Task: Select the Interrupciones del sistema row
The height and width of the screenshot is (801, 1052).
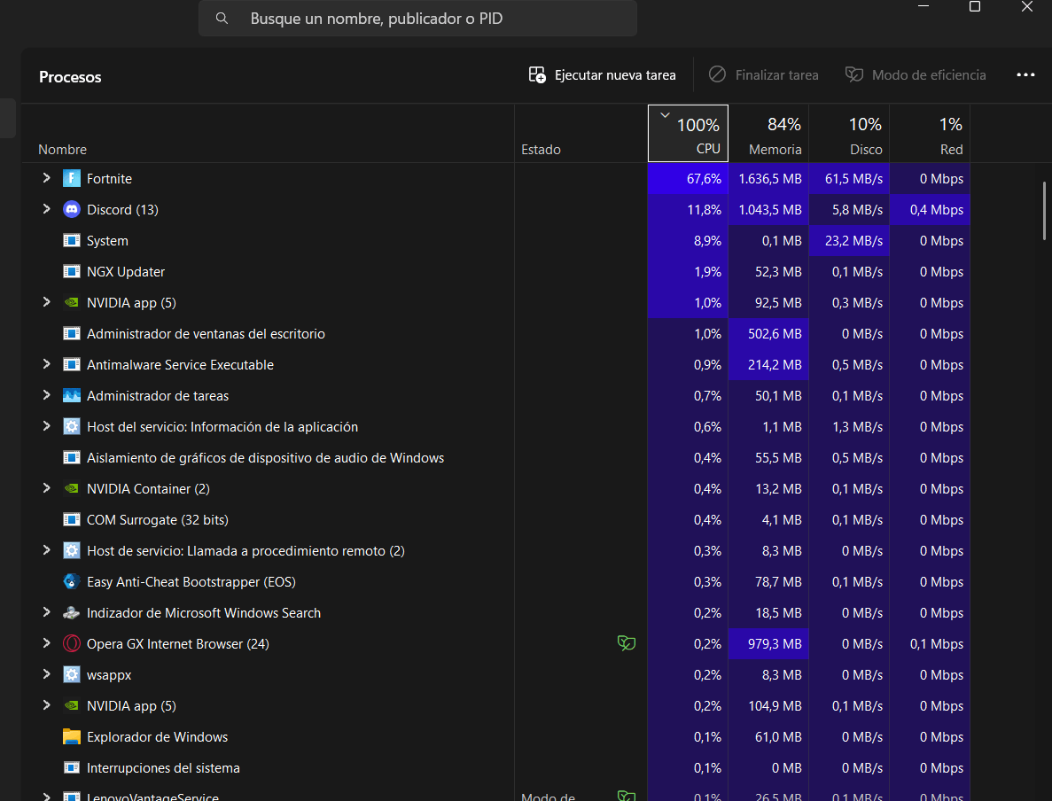Action: click(x=495, y=767)
